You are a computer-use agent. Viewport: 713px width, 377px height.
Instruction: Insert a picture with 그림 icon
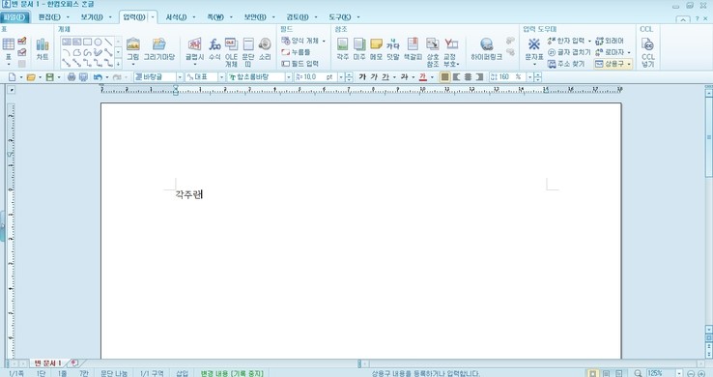pos(132,49)
